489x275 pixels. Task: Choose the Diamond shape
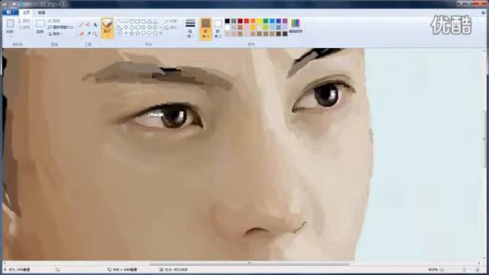(x=125, y=27)
